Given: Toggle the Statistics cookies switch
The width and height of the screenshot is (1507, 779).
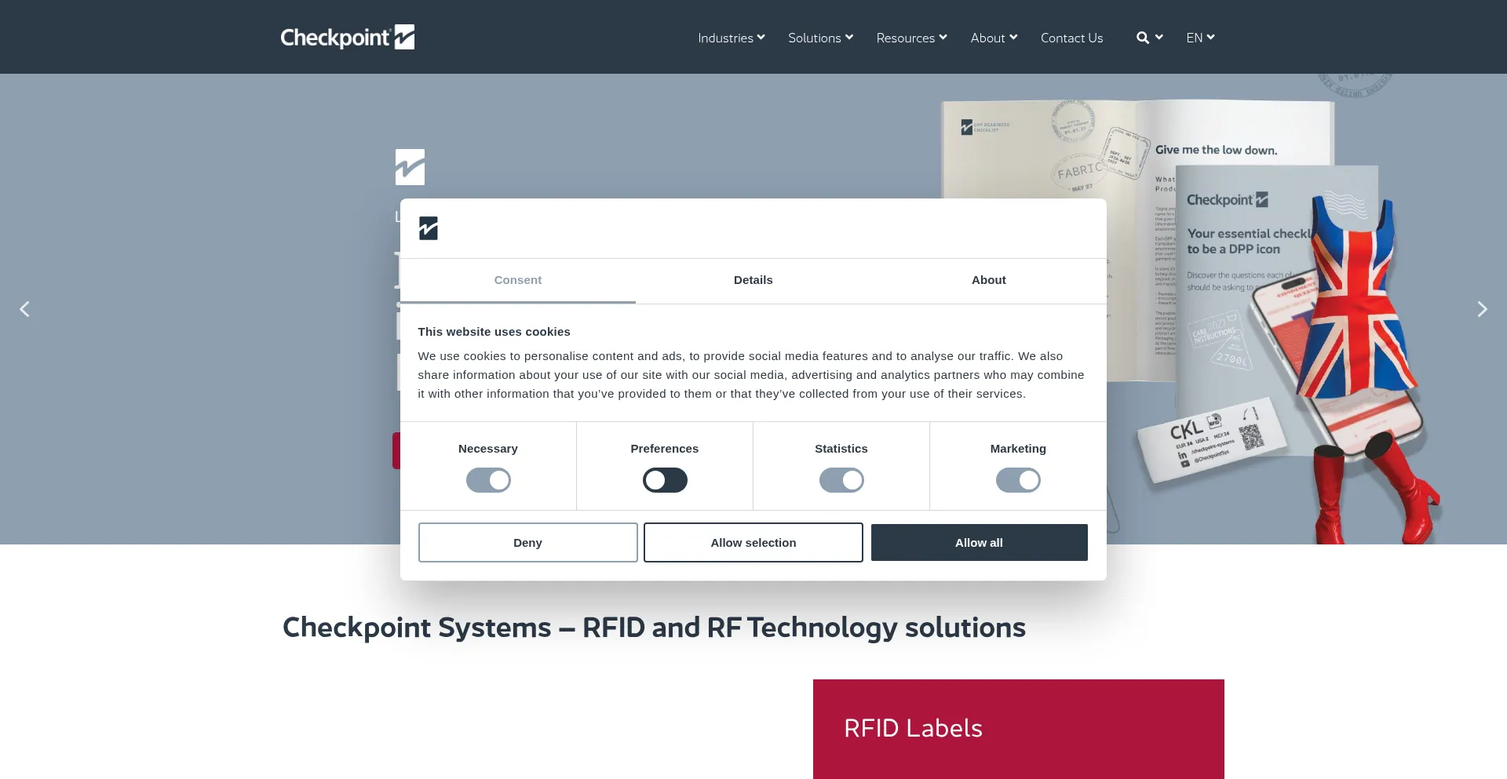Looking at the screenshot, I should [x=841, y=480].
